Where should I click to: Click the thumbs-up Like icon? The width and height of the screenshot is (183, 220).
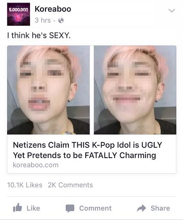[17, 208]
